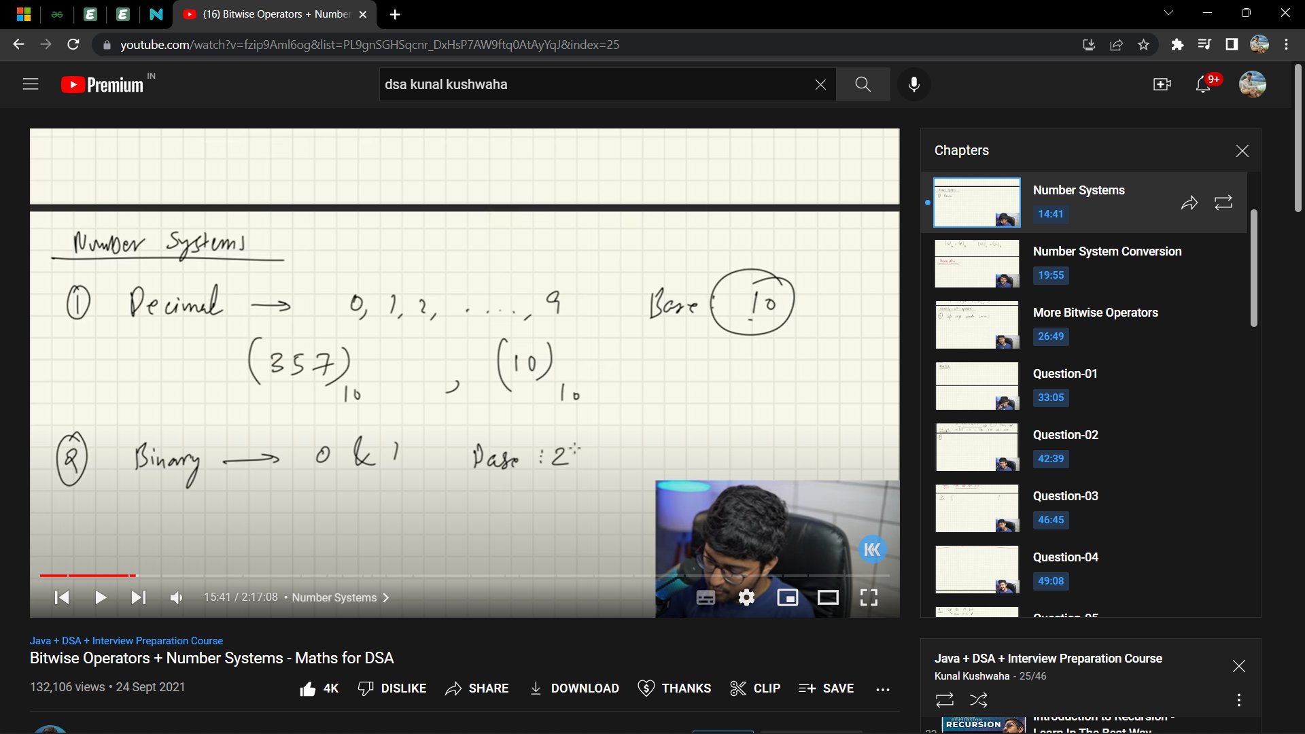Seek on the video progress bar
1305x734 pixels.
[435, 576]
